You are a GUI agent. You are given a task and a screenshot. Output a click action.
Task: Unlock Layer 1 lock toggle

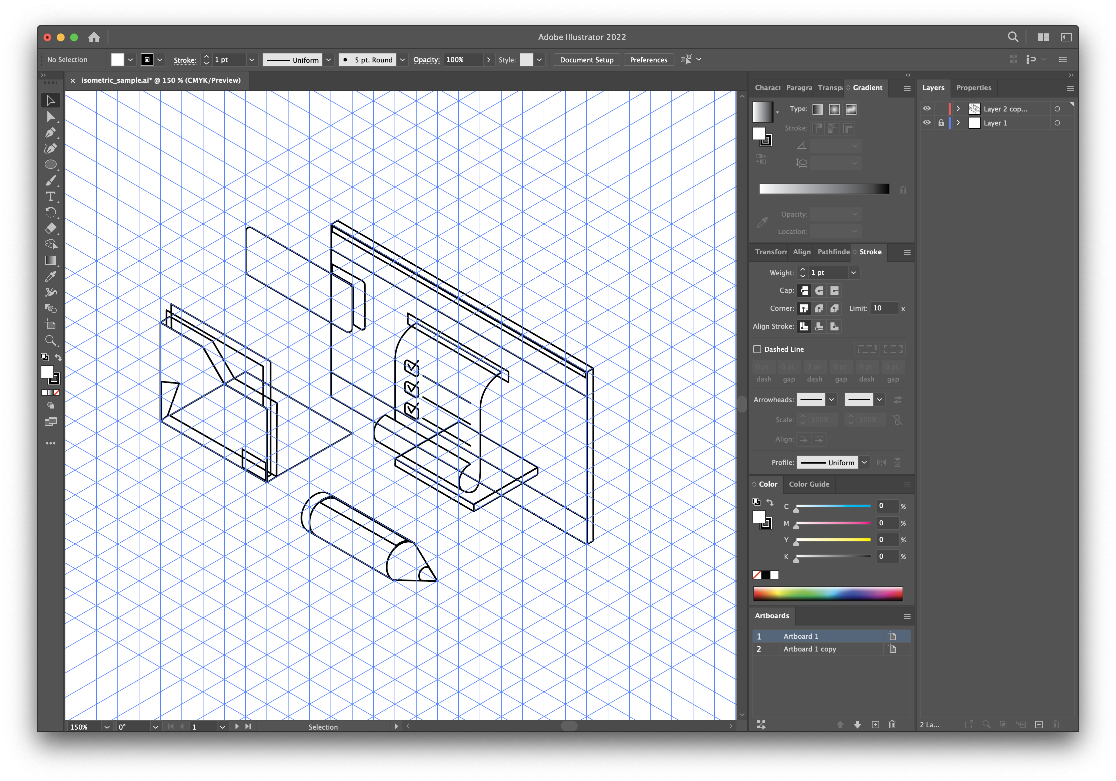coord(941,122)
